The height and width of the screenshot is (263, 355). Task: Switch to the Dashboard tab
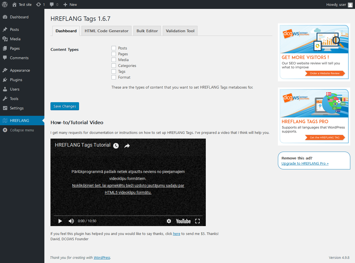click(x=66, y=31)
